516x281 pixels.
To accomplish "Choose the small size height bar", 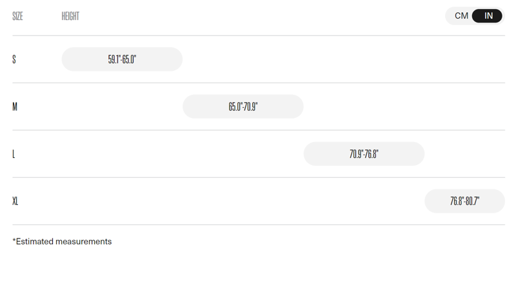I will pos(122,59).
